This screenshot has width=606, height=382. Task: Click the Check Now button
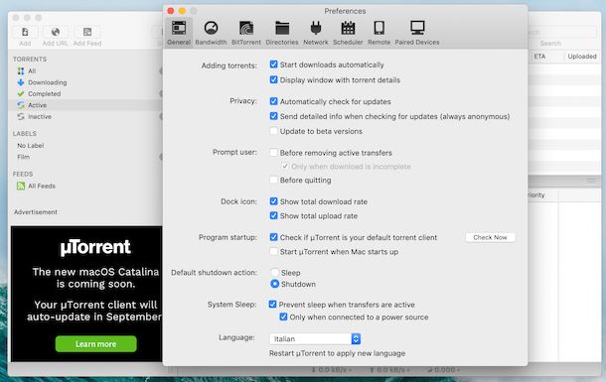490,237
